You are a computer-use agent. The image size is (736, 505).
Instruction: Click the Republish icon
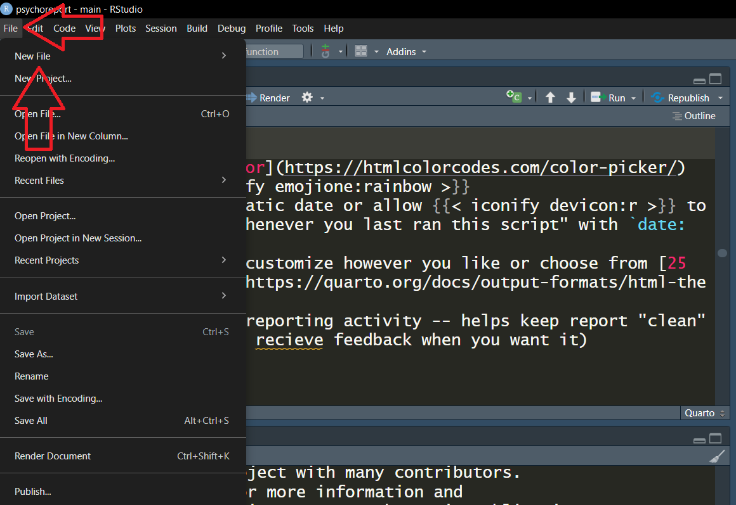pyautogui.click(x=657, y=98)
